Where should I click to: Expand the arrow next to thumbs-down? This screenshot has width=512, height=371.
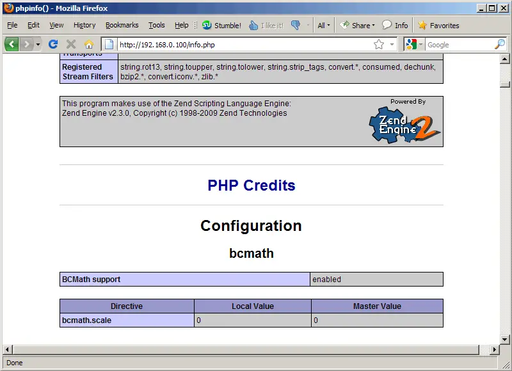308,25
